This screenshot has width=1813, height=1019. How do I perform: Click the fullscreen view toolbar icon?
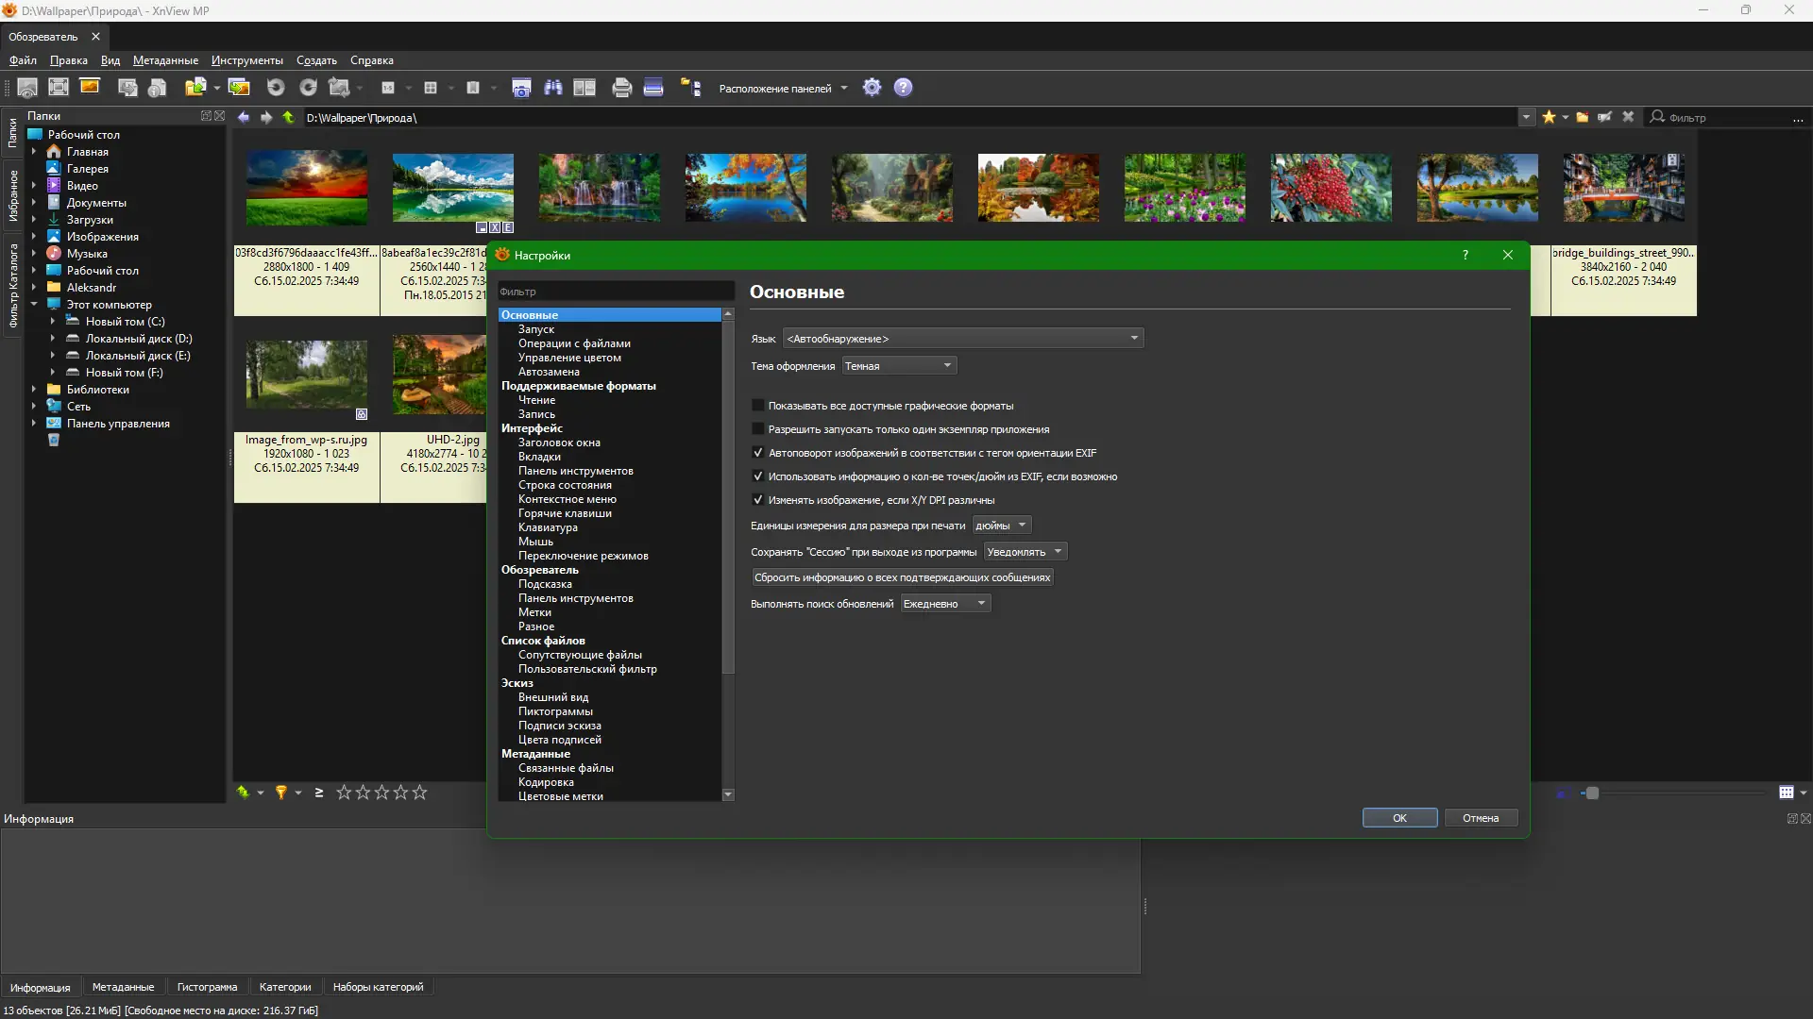click(59, 88)
